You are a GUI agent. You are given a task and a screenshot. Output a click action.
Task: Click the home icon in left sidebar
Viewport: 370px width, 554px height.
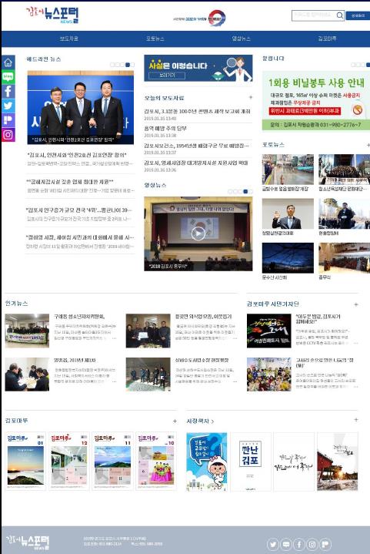point(8,62)
